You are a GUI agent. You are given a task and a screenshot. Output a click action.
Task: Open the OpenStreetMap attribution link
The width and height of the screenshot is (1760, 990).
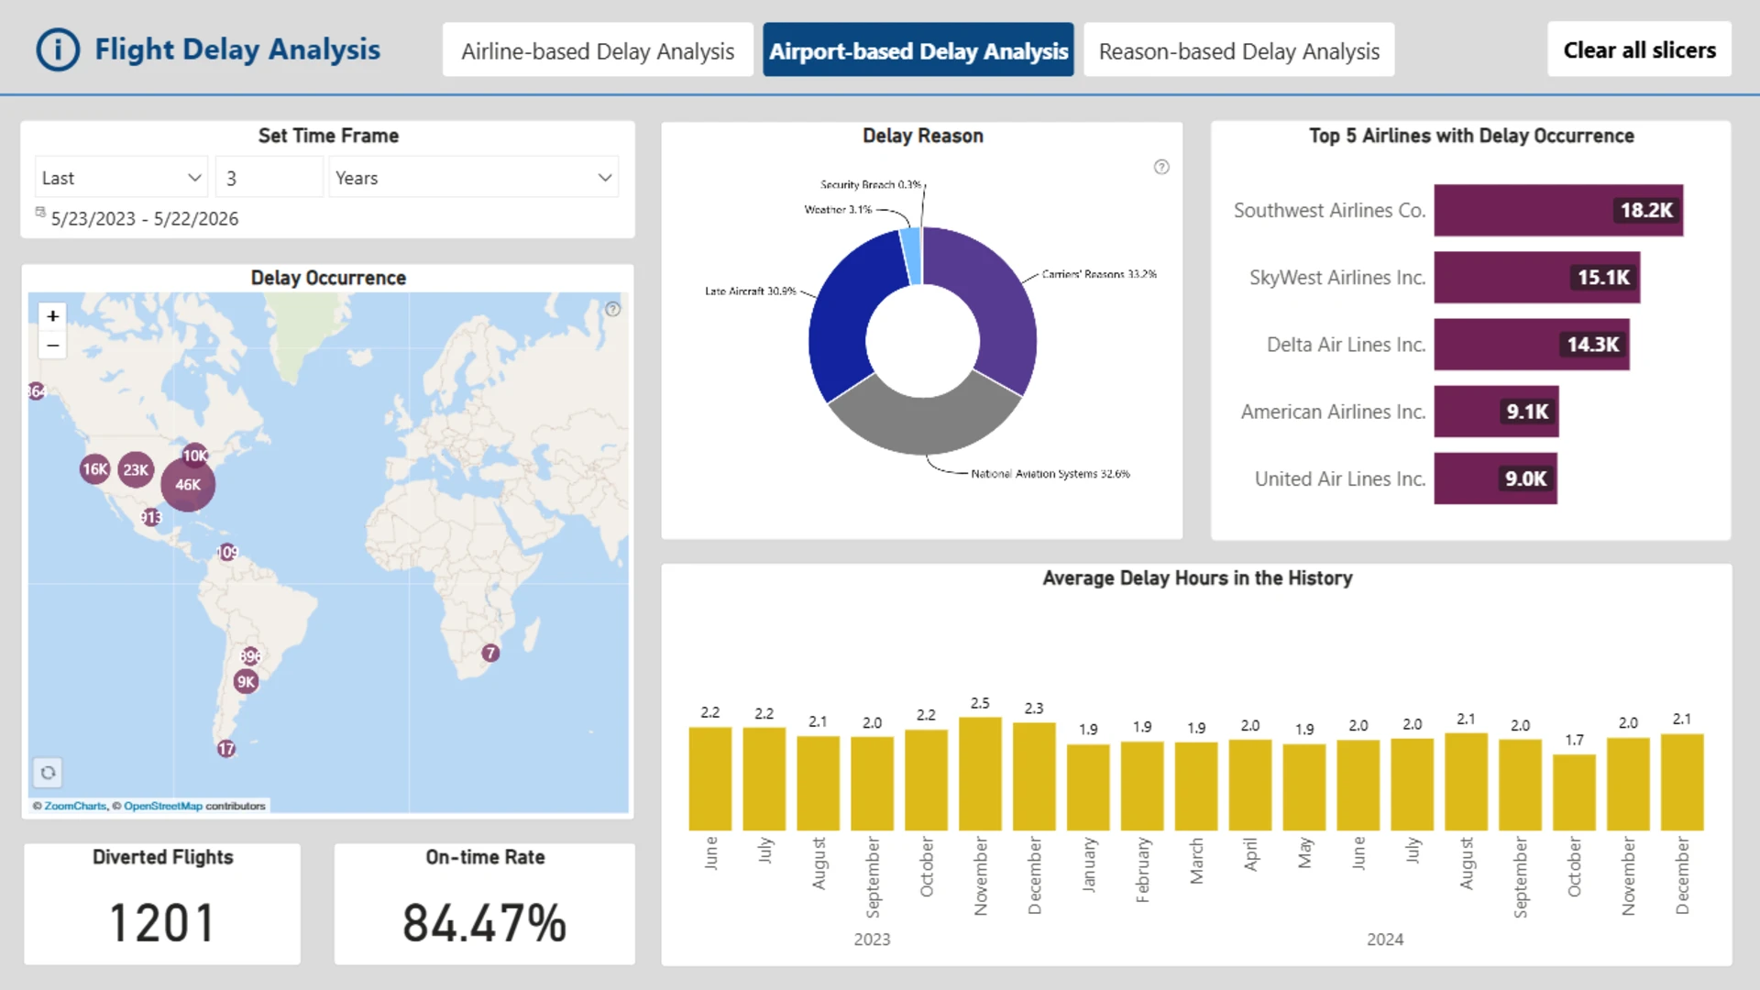point(163,806)
